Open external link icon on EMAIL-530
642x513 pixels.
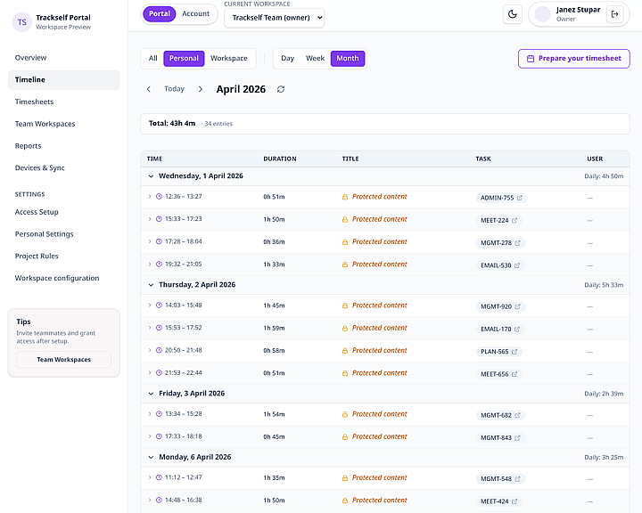coord(517,265)
